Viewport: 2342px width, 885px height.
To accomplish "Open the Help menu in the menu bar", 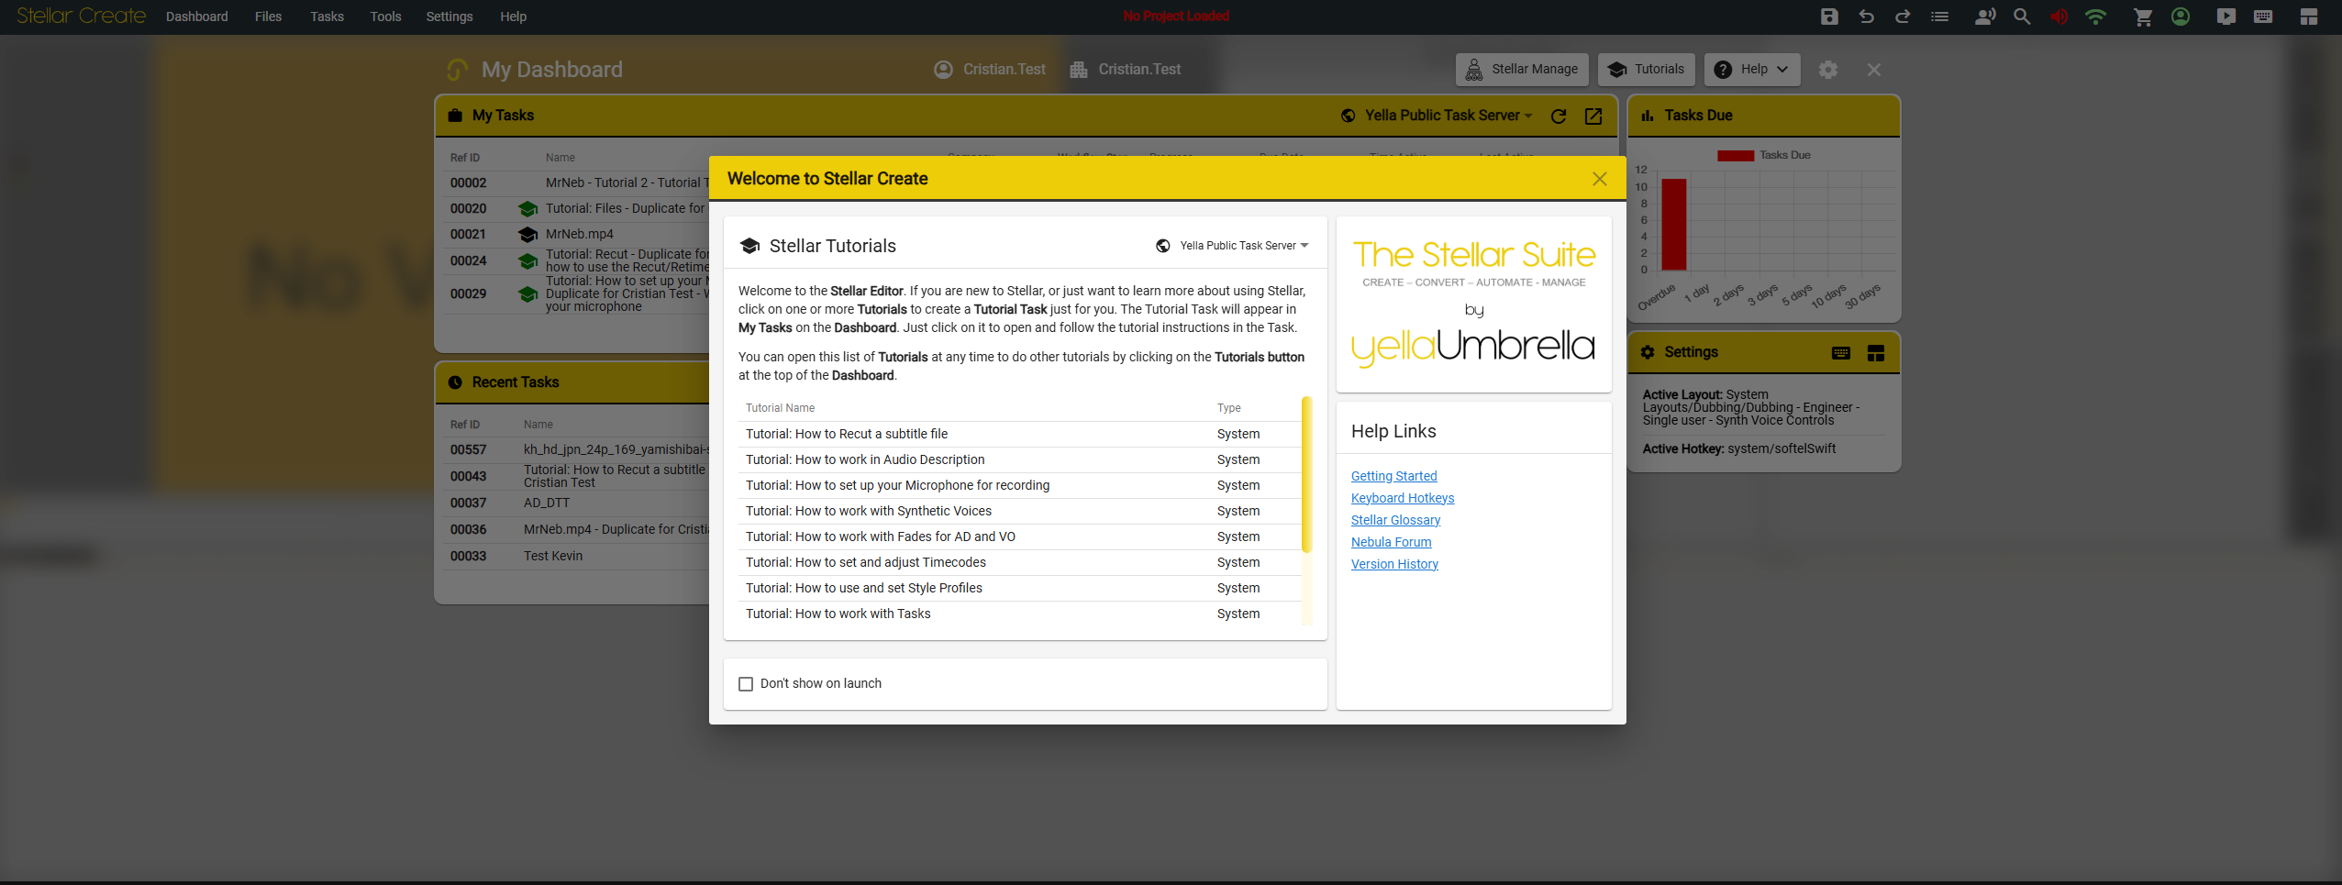I will [x=513, y=17].
